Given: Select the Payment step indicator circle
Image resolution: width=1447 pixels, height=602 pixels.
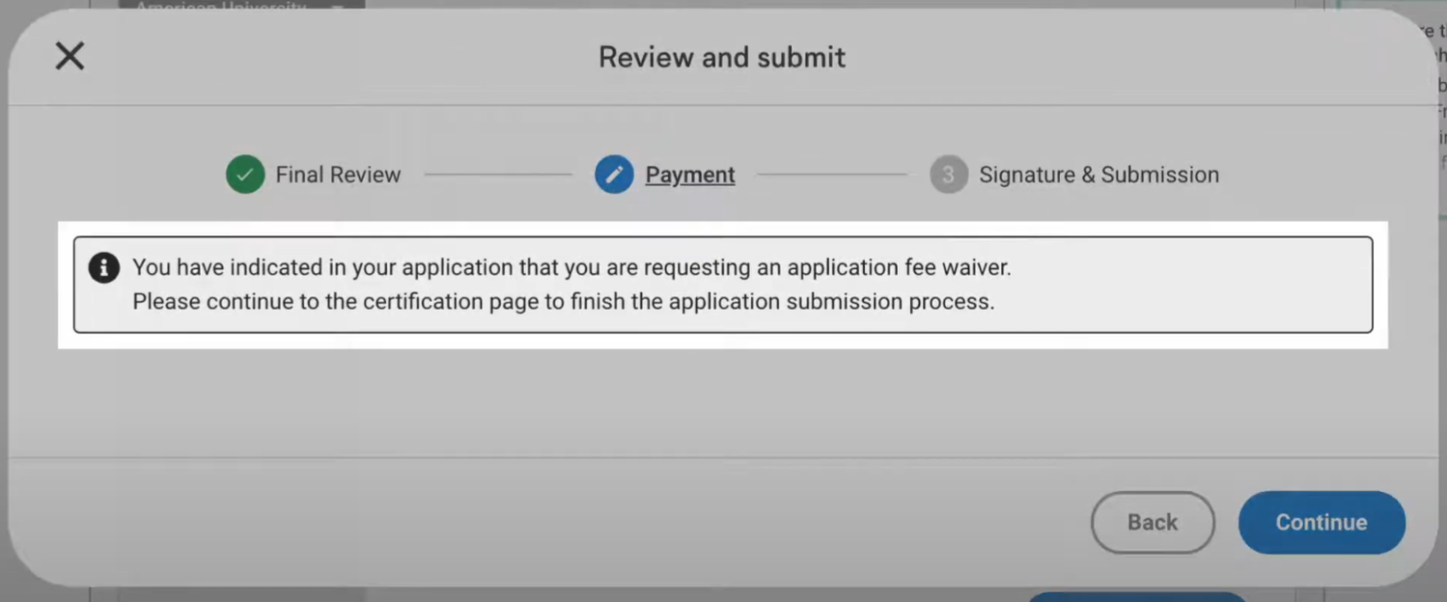Looking at the screenshot, I should (613, 173).
